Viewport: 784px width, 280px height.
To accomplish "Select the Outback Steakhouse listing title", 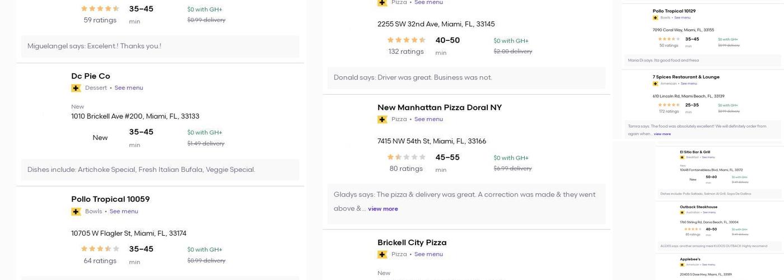I will tap(698, 207).
